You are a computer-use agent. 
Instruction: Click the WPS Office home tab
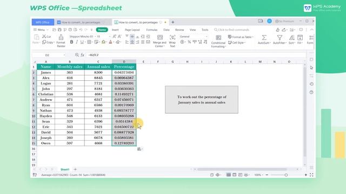tap(43, 22)
